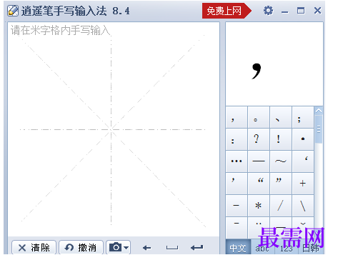Click the backspace left-arrow icon
The image size is (338, 260).
point(146,248)
